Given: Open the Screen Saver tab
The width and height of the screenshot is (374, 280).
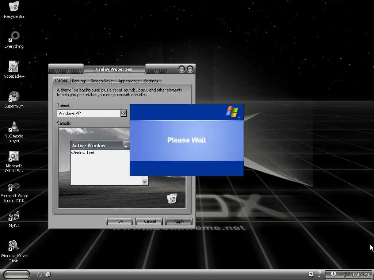Looking at the screenshot, I should click(102, 81).
